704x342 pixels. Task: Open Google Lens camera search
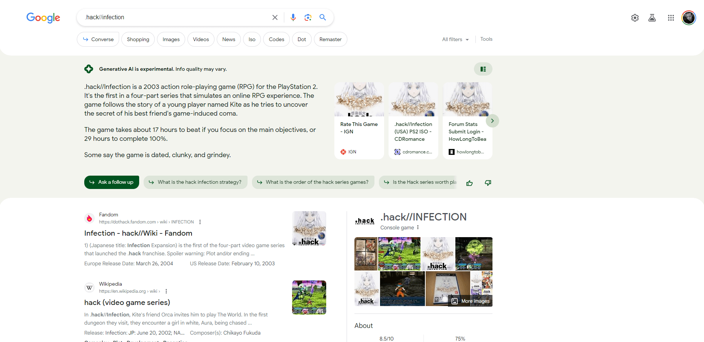point(308,17)
